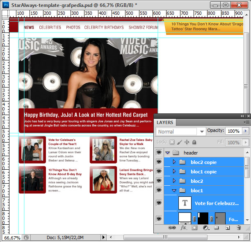
Task: Select the bloc2 layer group
Action: (x=204, y=181)
